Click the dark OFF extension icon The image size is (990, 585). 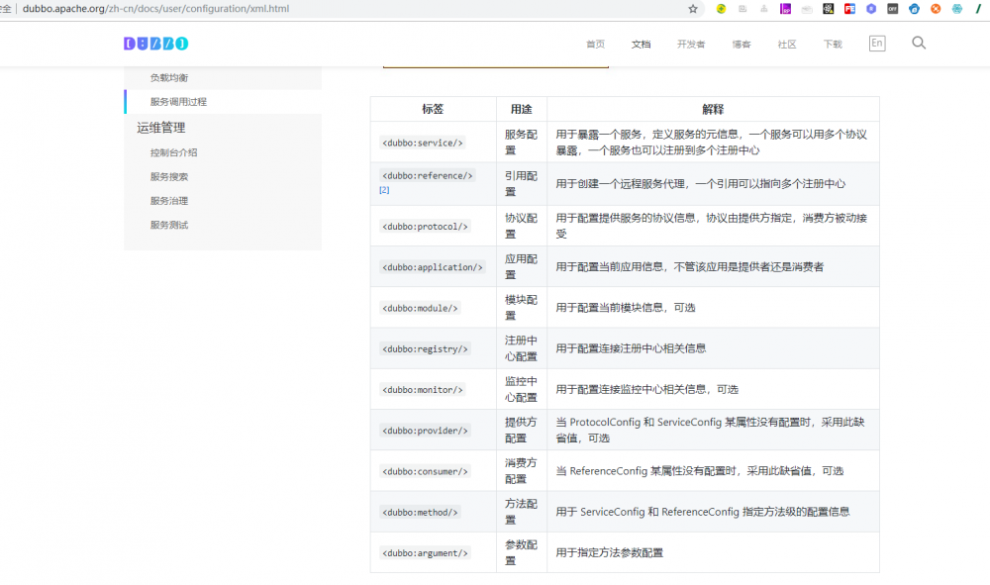click(893, 9)
